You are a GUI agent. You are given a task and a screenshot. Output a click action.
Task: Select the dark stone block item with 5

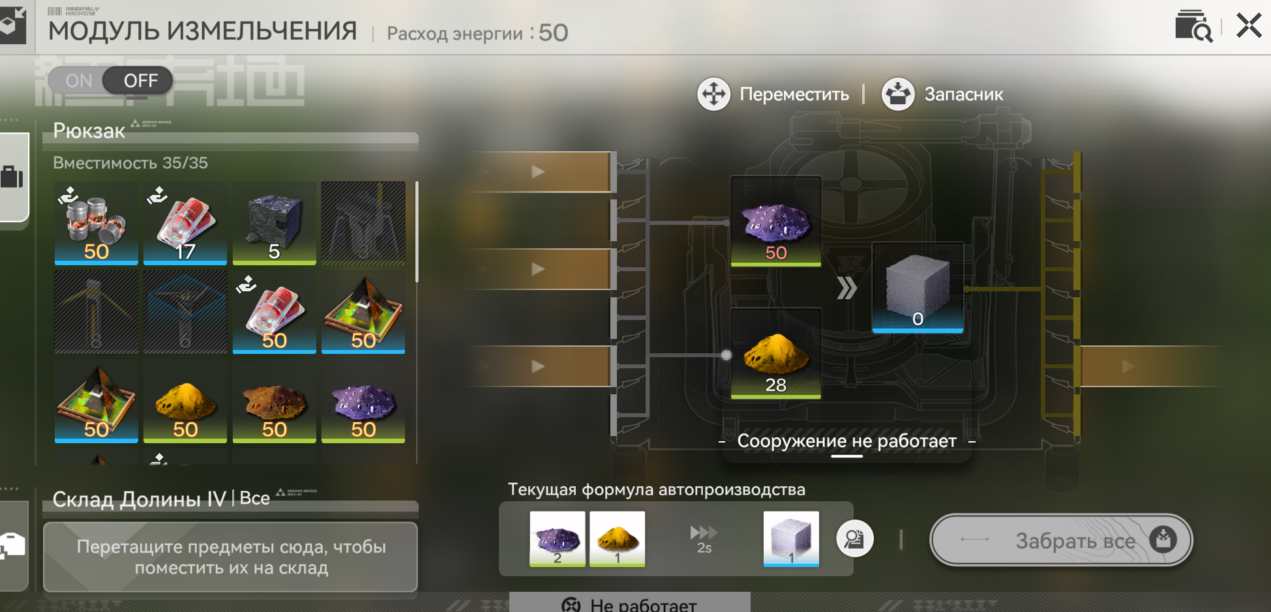[275, 223]
